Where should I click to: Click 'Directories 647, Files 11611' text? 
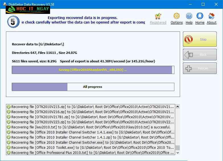click(x=34, y=53)
